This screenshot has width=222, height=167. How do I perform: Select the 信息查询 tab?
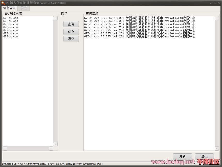click(9, 8)
